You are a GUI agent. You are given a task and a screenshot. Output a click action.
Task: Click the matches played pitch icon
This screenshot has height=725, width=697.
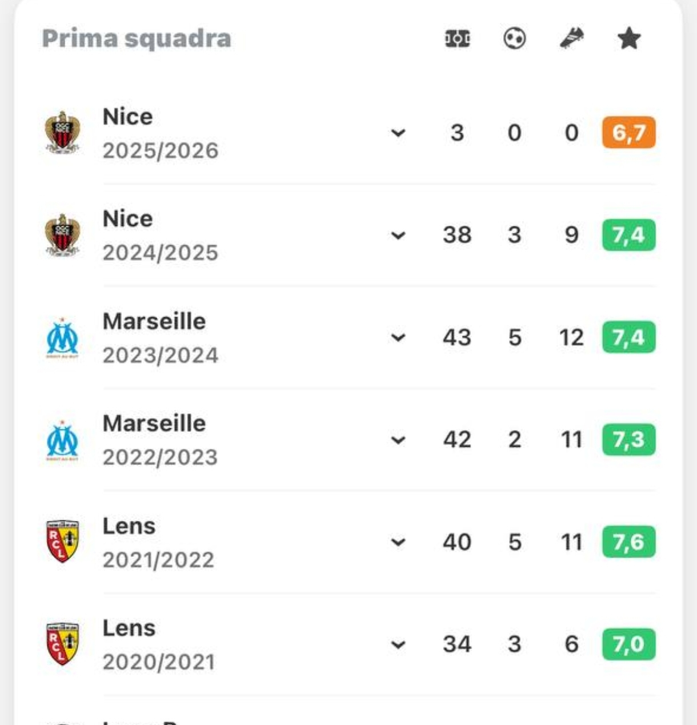click(458, 39)
